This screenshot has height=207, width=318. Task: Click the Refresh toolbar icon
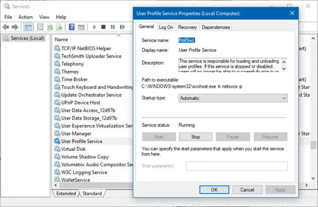(50, 27)
